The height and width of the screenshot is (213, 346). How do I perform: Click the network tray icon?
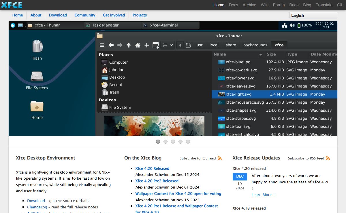tap(285, 25)
